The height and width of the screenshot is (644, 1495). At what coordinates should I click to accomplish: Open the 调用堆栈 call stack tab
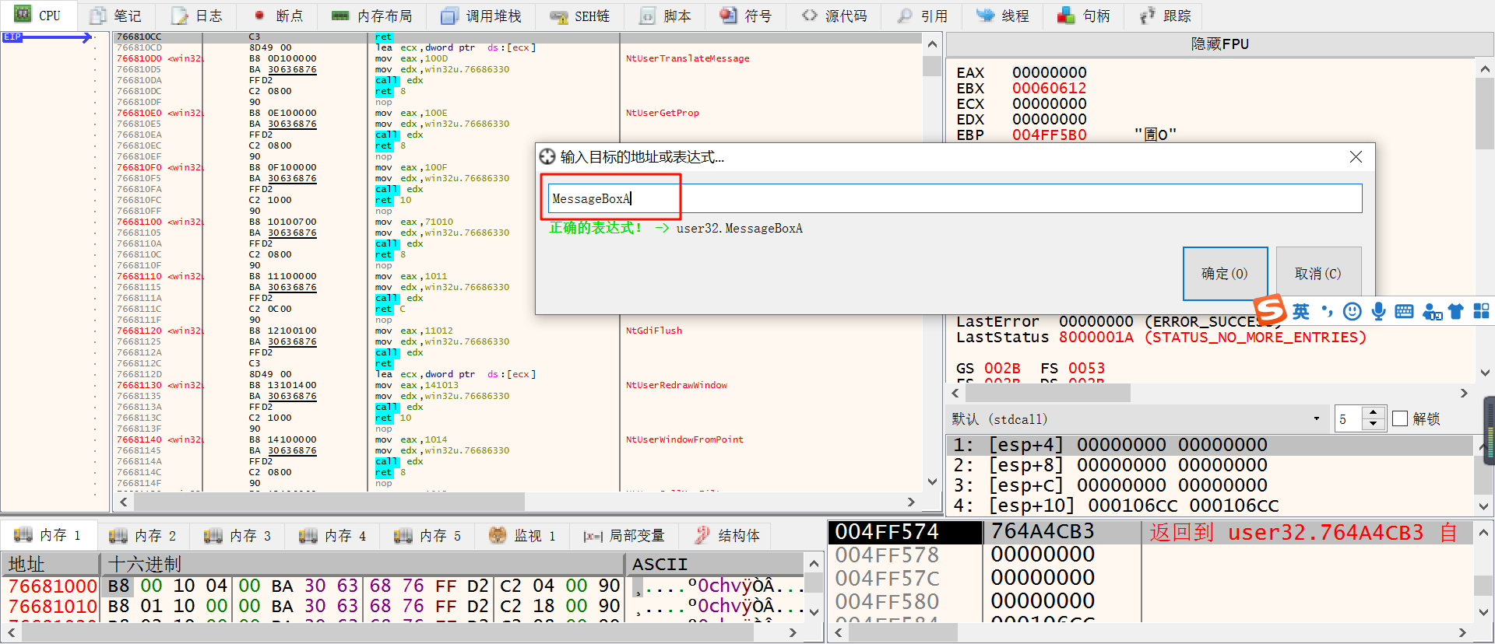tap(480, 16)
